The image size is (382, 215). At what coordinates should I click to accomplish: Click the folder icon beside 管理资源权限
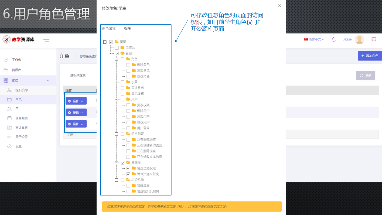[x=134, y=168]
